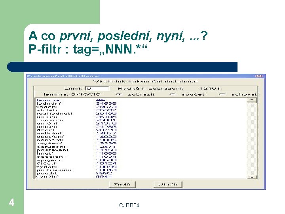Select the 'schovat' radio button
This screenshot has width=285, height=214.
222,94
